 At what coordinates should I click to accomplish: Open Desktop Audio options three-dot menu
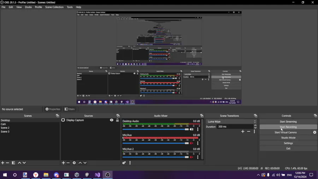[198, 129]
